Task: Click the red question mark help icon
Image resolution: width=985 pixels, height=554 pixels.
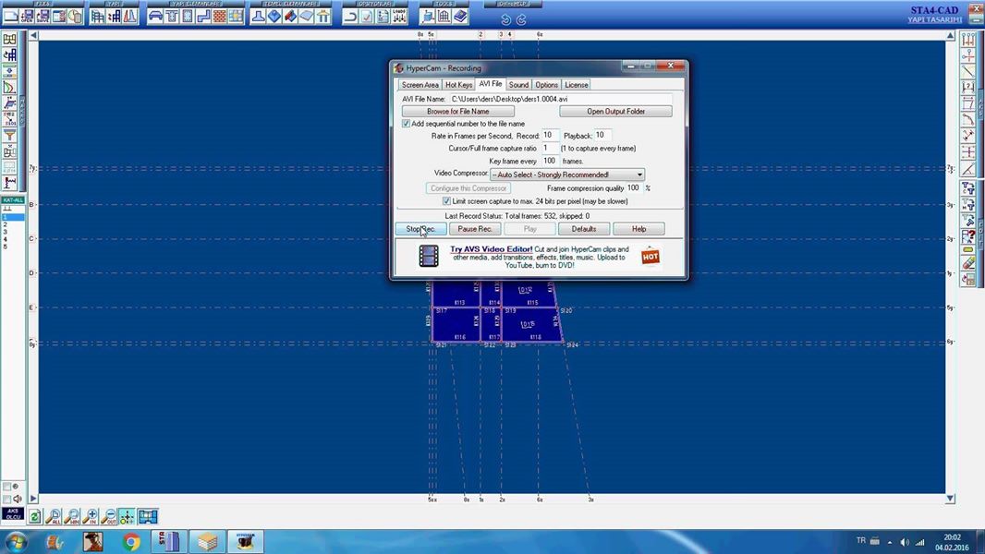Action: [968, 236]
